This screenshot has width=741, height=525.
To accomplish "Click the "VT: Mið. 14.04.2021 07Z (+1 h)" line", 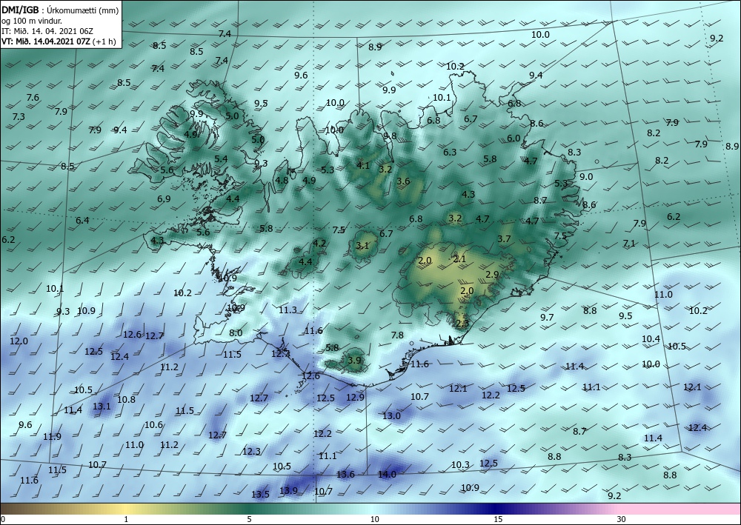I will click(60, 41).
